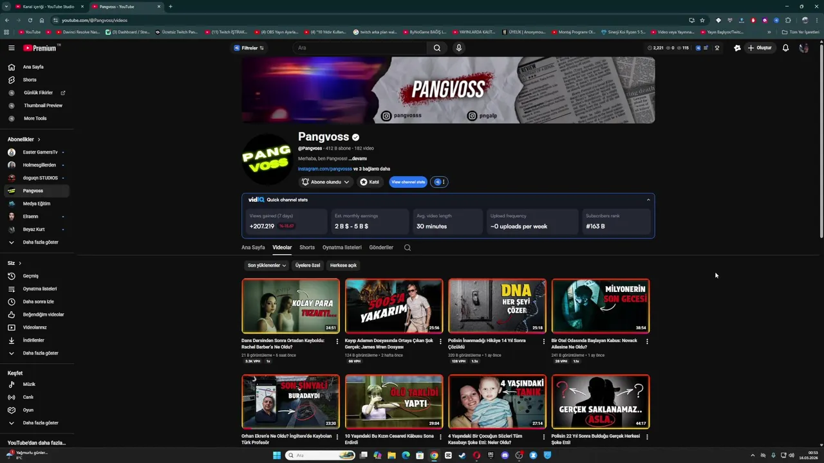Screen dimensions: 824x463
Task: Open İndirilenler in sidebar
Action: [33, 340]
